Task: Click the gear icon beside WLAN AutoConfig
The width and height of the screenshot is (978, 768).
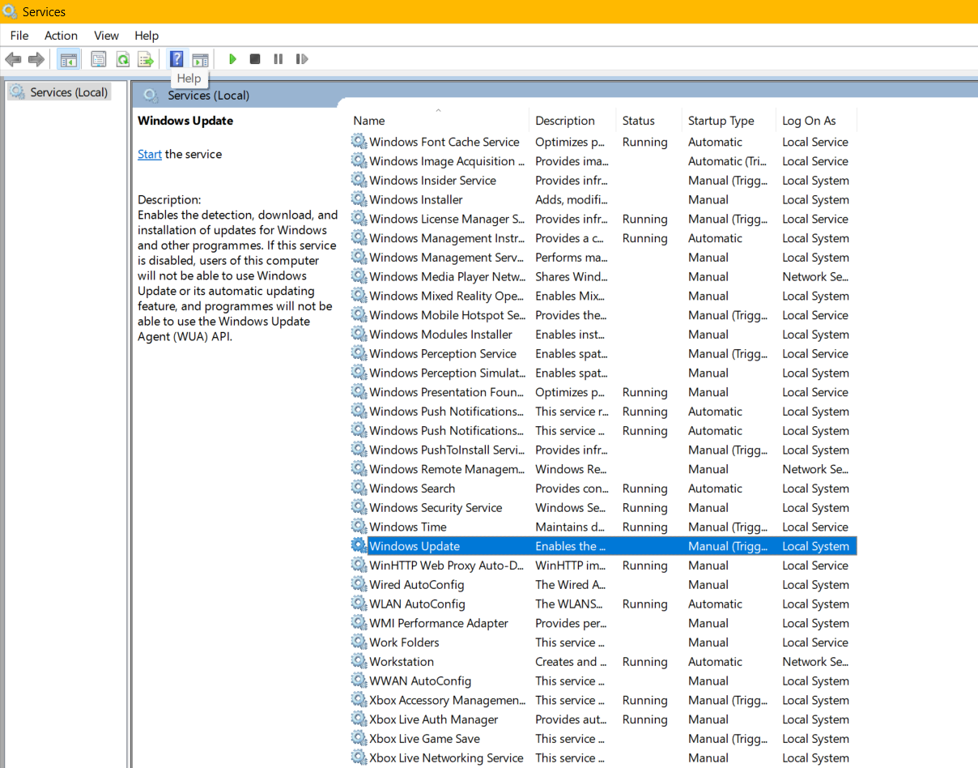Action: coord(359,604)
